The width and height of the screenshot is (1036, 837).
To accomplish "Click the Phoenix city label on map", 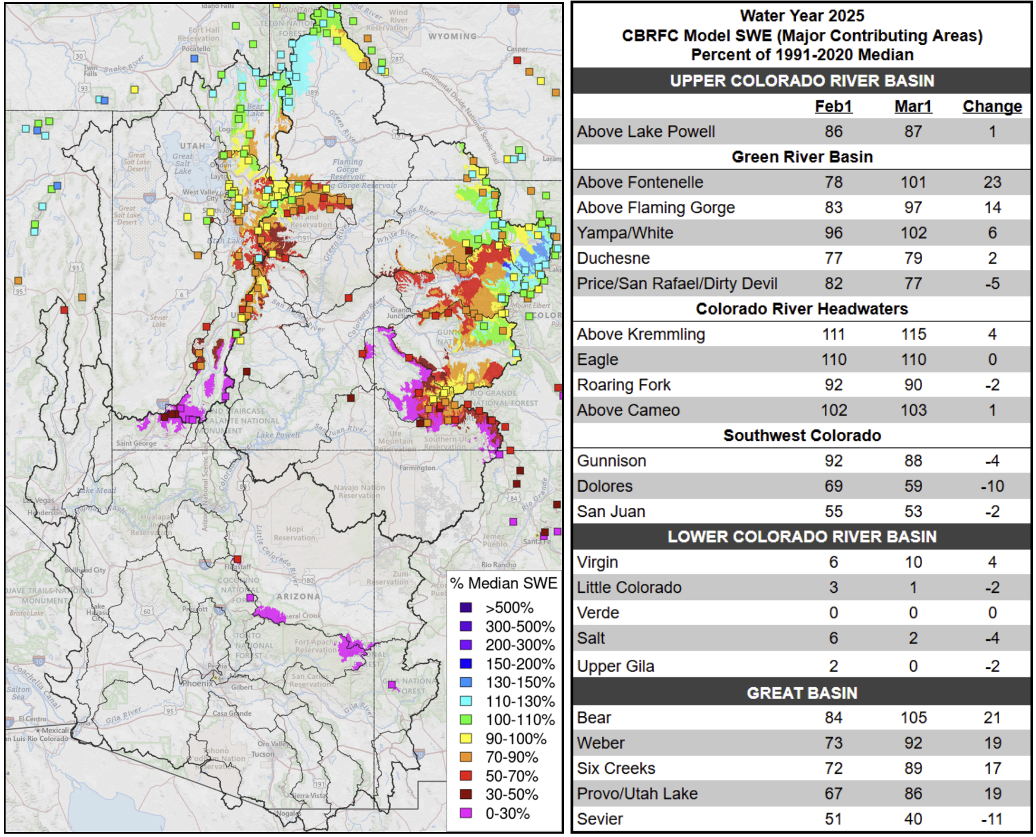I will pyautogui.click(x=197, y=683).
